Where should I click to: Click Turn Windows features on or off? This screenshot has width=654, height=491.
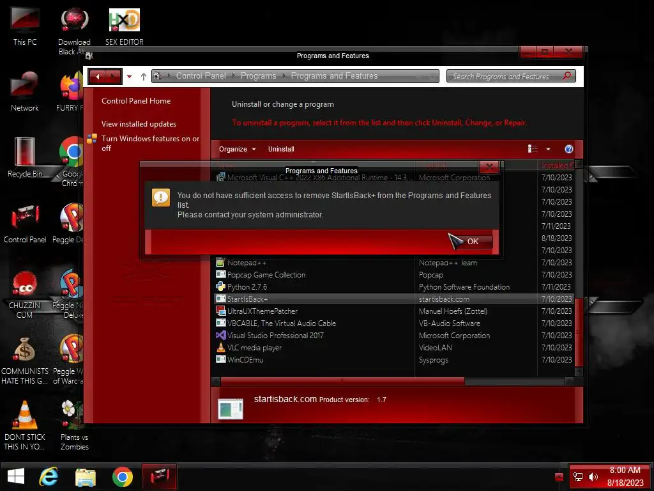click(x=150, y=143)
